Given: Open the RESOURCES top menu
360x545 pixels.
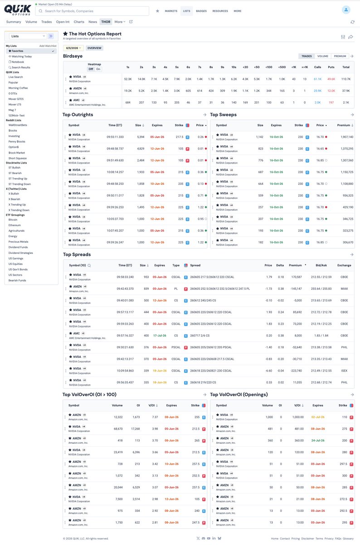Looking at the screenshot, I should point(220,11).
